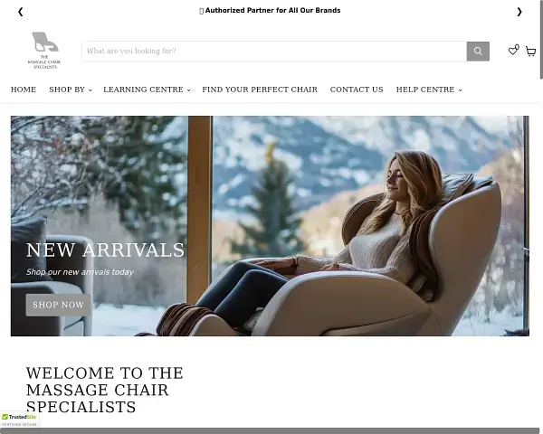Open Find Your Perfect Chair page
This screenshot has width=543, height=434.
(260, 90)
